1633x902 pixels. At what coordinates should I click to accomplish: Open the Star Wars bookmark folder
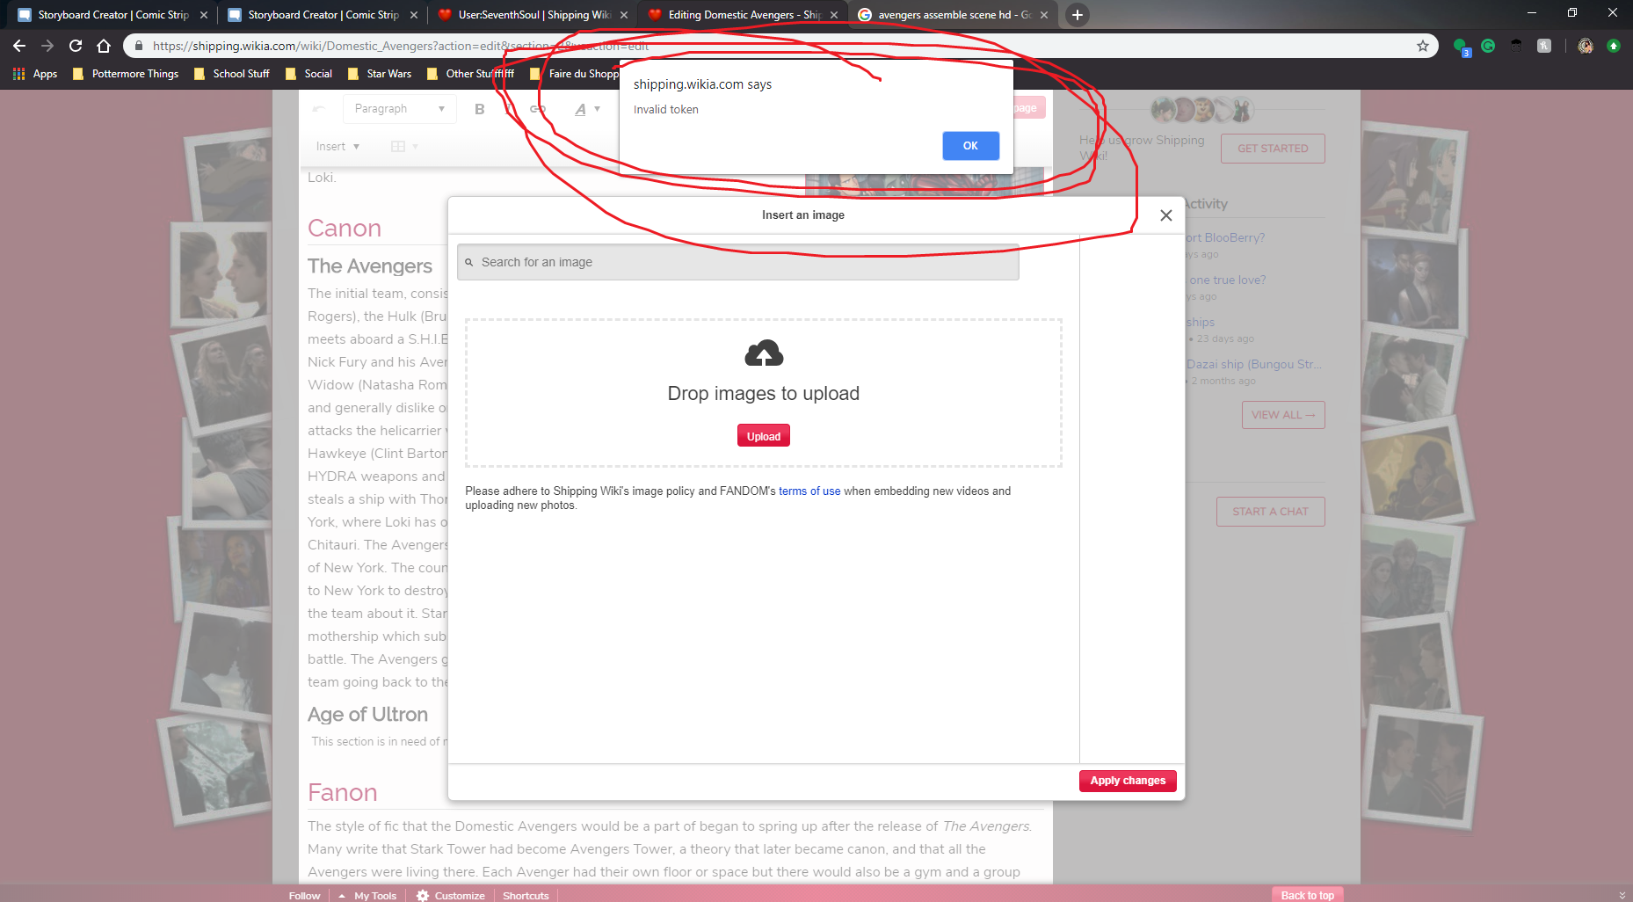tap(380, 74)
